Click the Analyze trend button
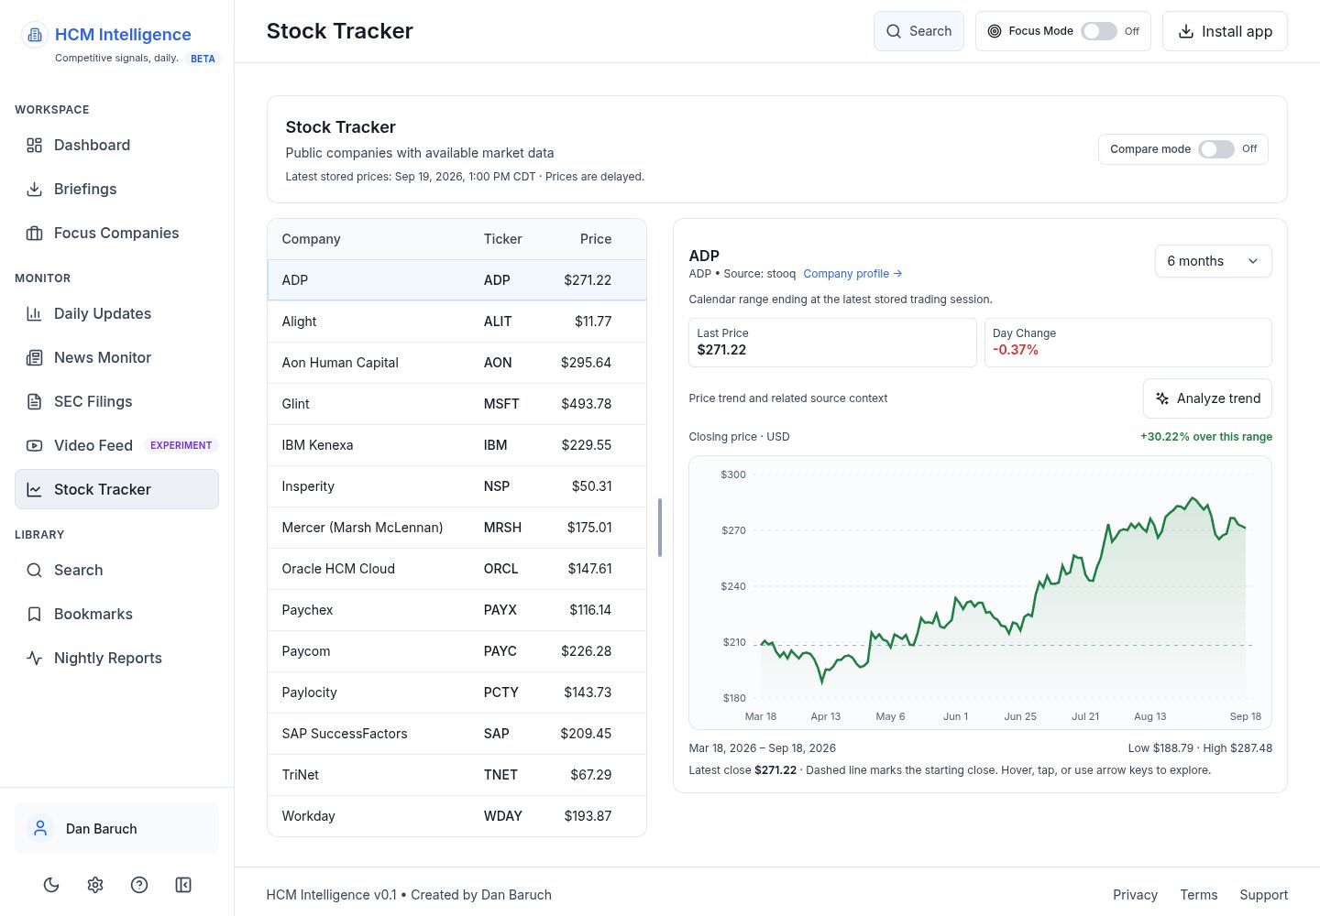The height and width of the screenshot is (916, 1320). click(1207, 398)
